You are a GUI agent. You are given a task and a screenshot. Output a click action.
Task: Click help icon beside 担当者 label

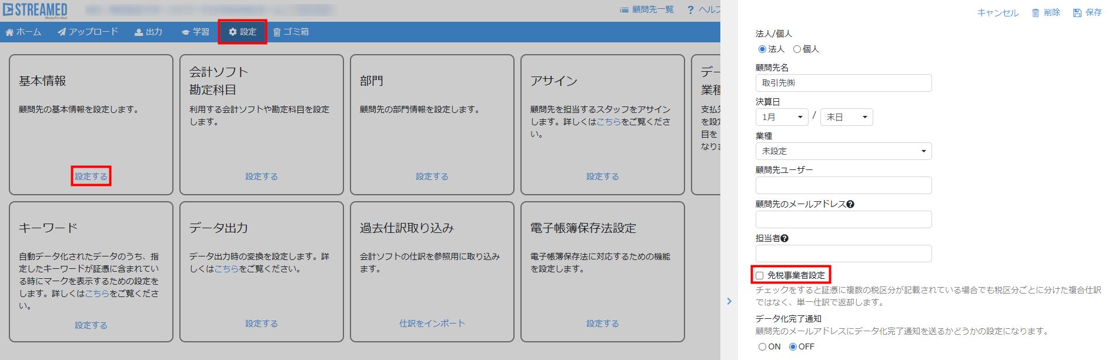[x=784, y=238]
